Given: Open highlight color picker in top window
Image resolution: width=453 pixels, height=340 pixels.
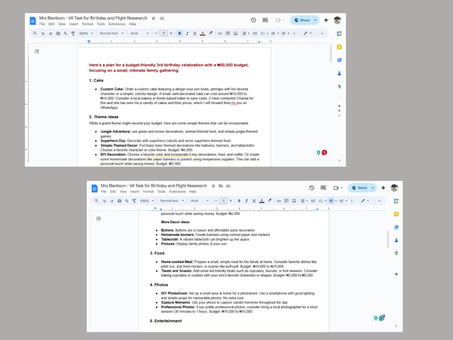Looking at the screenshot, I should click(211, 33).
